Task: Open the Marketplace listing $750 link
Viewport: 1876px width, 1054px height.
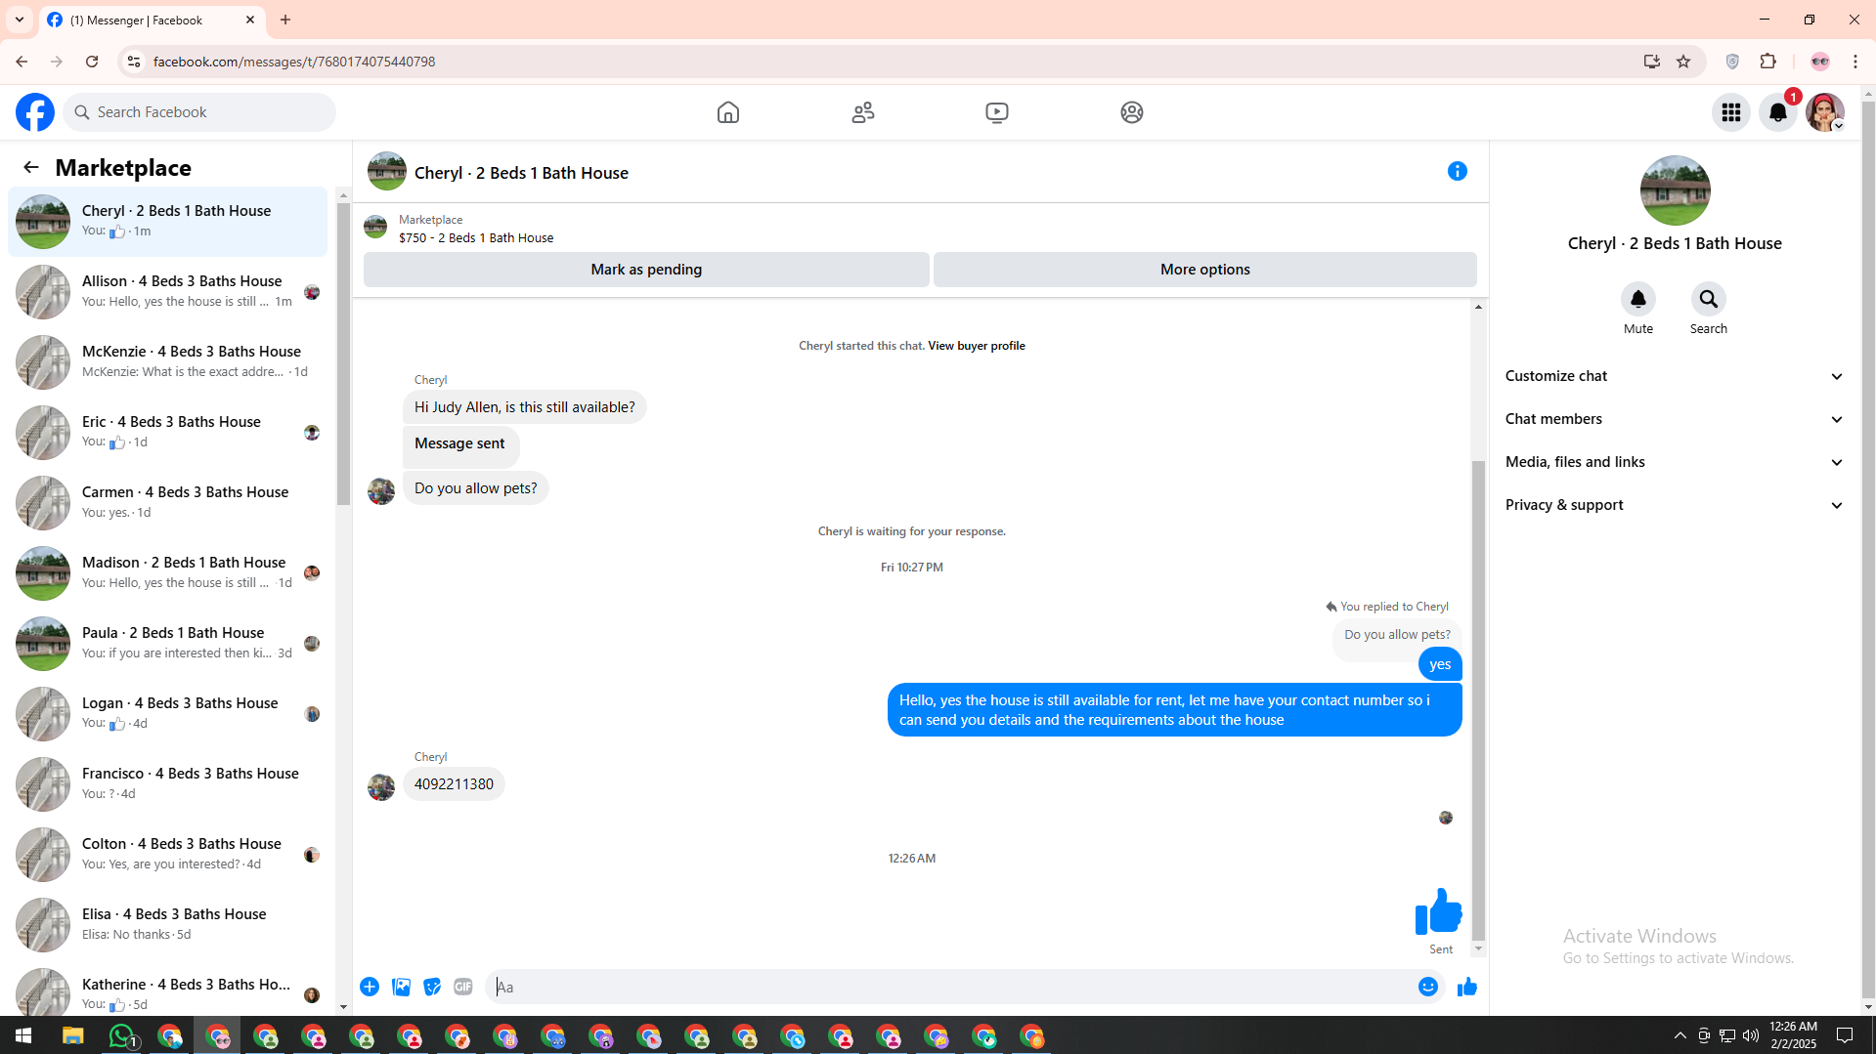Action: [x=476, y=237]
